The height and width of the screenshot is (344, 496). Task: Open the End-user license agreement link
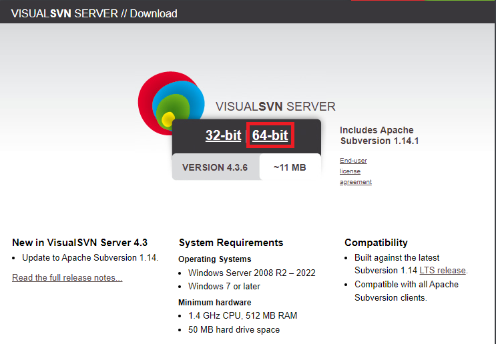point(356,171)
